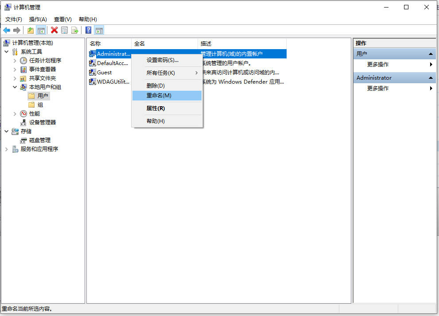Collapse the 存储 tree node
The height and width of the screenshot is (316, 439).
point(7,131)
